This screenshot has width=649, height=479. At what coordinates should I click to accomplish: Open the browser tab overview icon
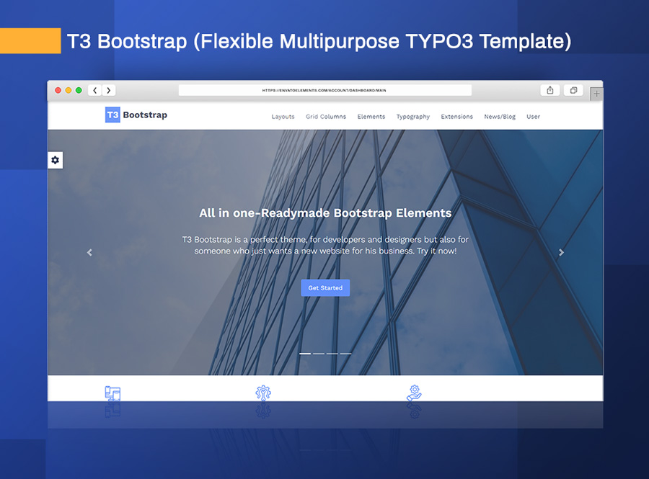(x=573, y=90)
